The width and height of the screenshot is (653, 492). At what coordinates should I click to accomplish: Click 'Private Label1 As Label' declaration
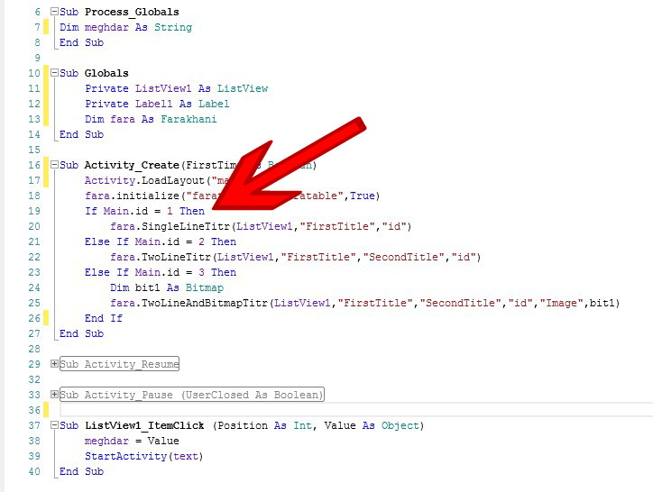coord(157,104)
